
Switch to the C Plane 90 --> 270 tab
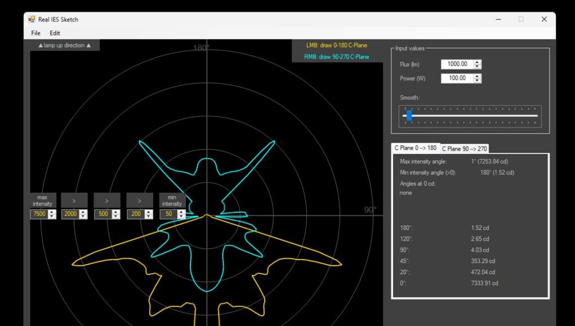pos(464,148)
